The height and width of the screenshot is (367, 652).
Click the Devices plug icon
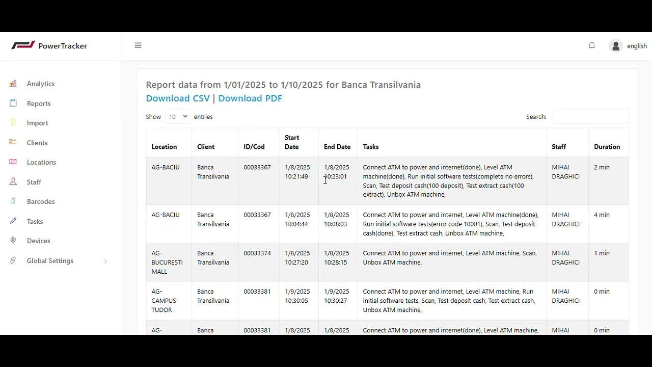pyautogui.click(x=13, y=240)
